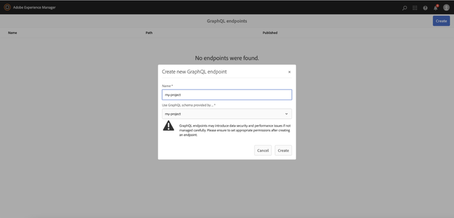Click Create in the endpoint dialog
Viewport: 454px width, 218px height.
click(x=283, y=150)
